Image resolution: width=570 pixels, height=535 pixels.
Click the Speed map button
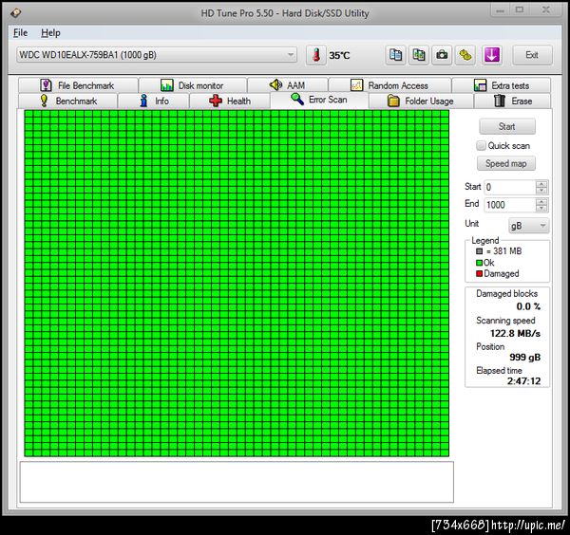pyautogui.click(x=506, y=164)
